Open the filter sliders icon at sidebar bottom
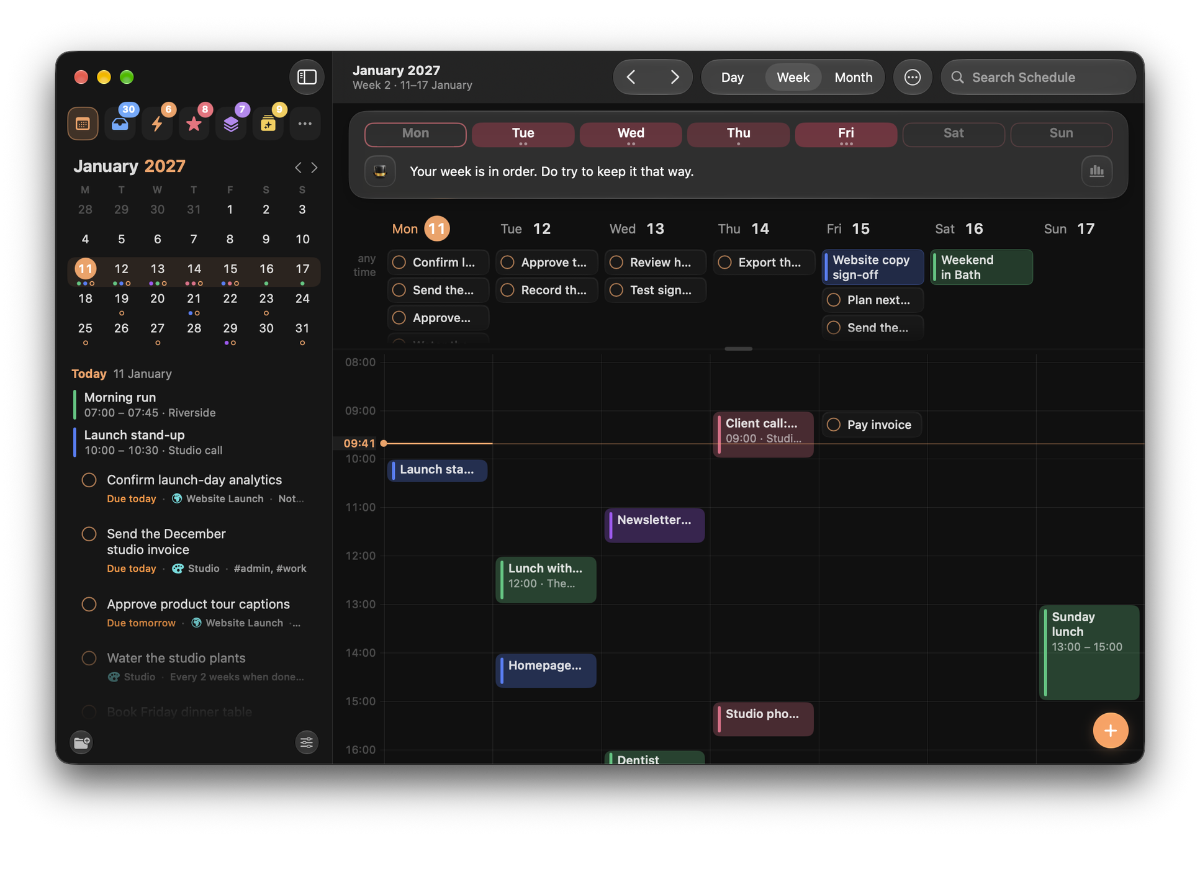 coord(306,742)
